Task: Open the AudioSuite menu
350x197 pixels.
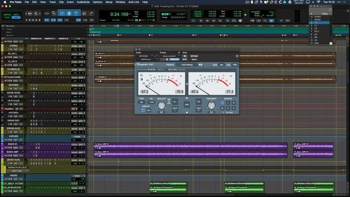Action: pos(83,2)
